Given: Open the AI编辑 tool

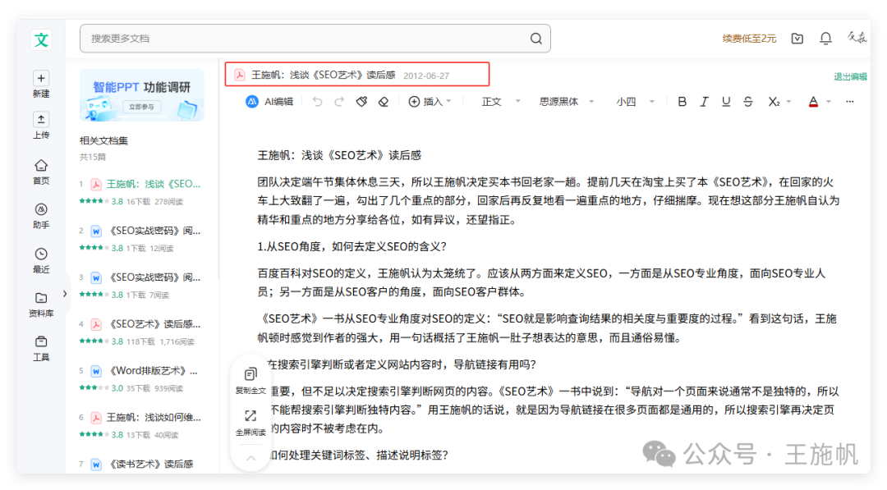Looking at the screenshot, I should pos(271,101).
